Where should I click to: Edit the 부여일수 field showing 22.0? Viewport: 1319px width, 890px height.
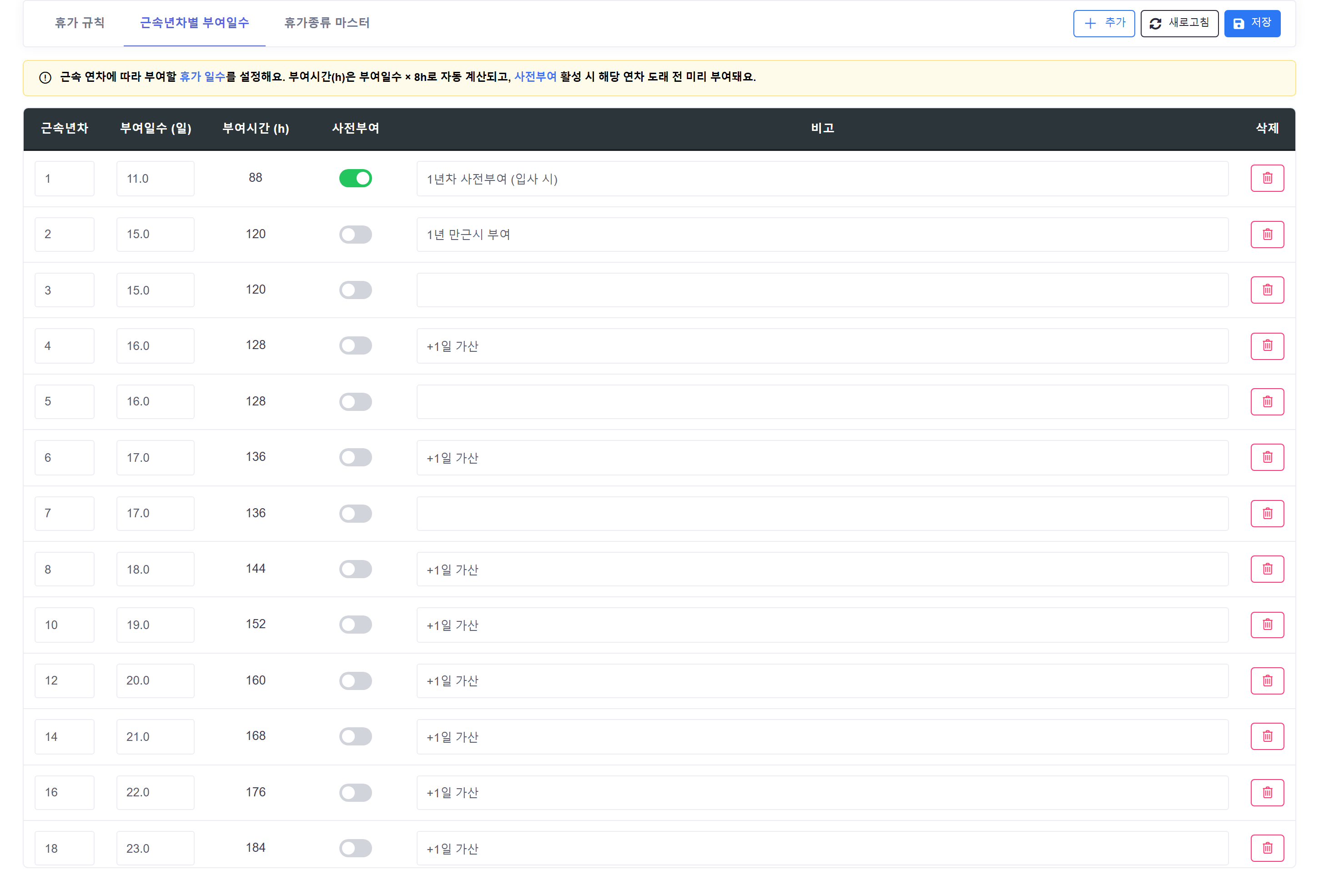[x=155, y=792]
